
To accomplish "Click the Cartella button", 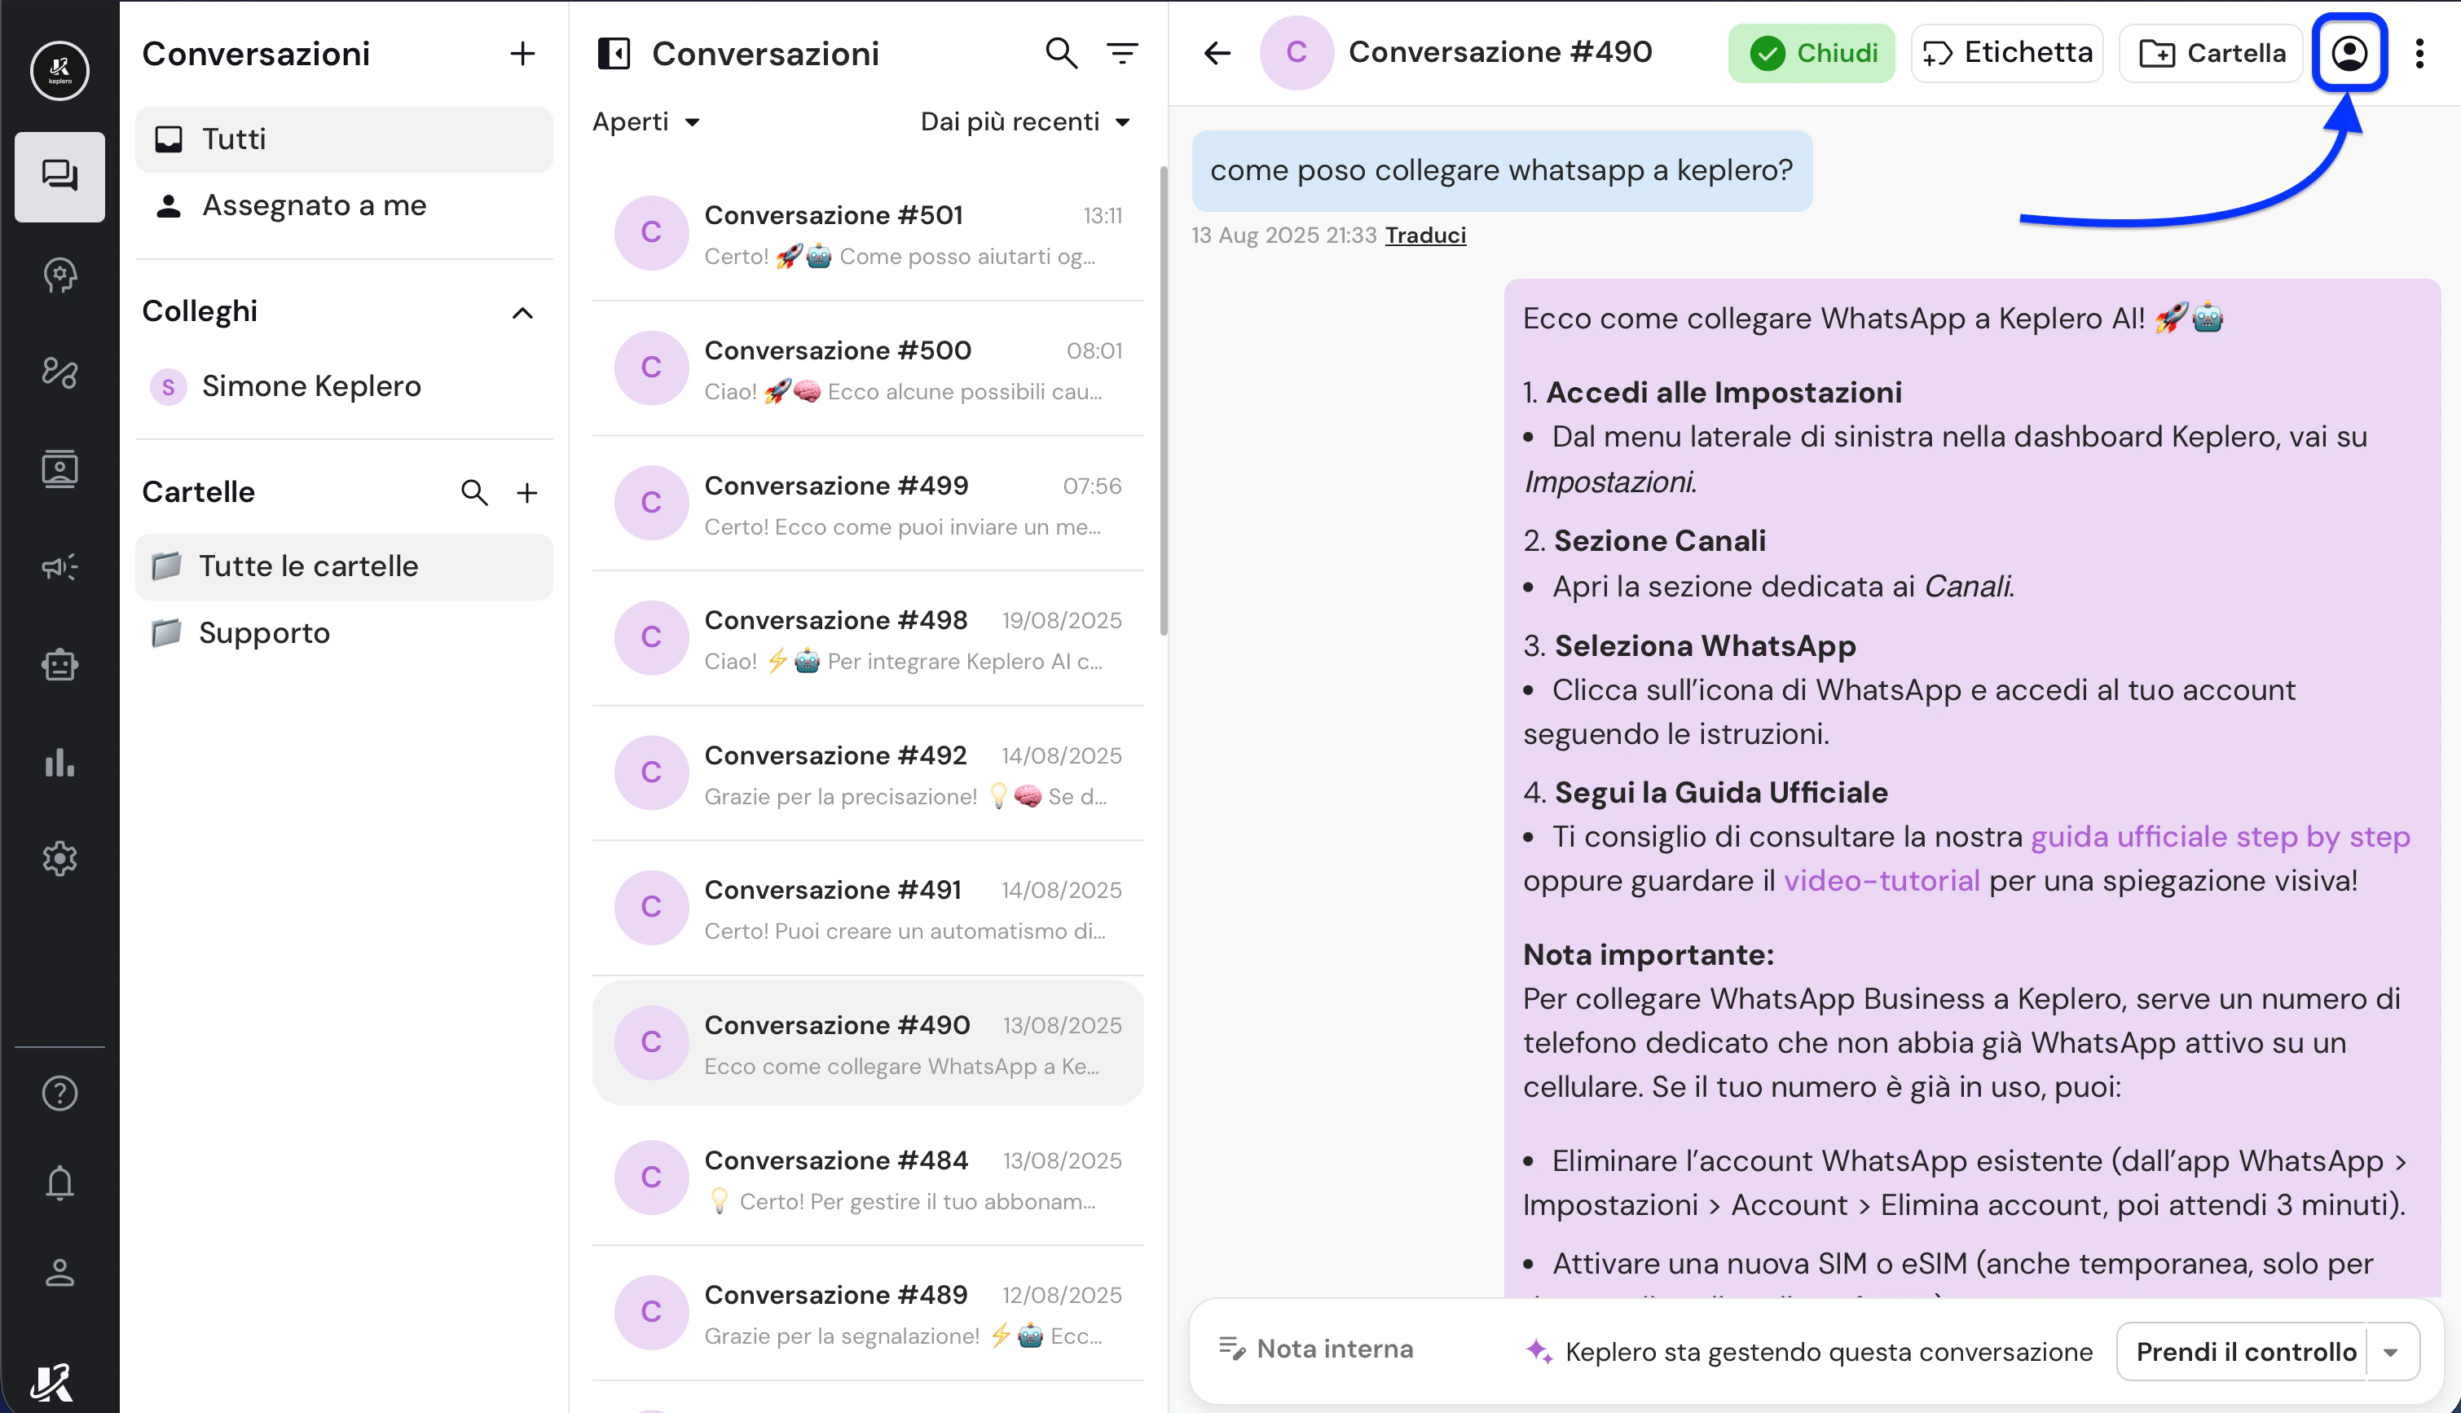I will click(2210, 54).
